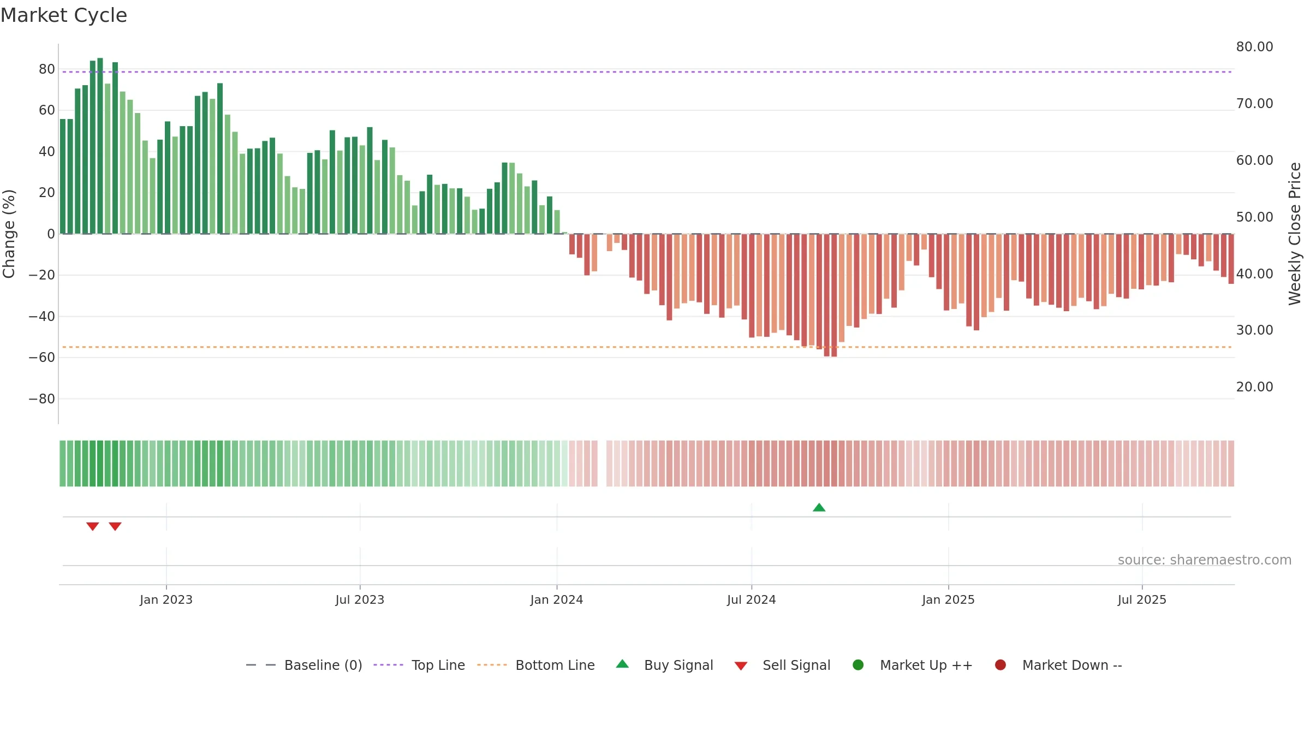Toggle the Buy Signal legend entry
1310x737 pixels.
[665, 665]
